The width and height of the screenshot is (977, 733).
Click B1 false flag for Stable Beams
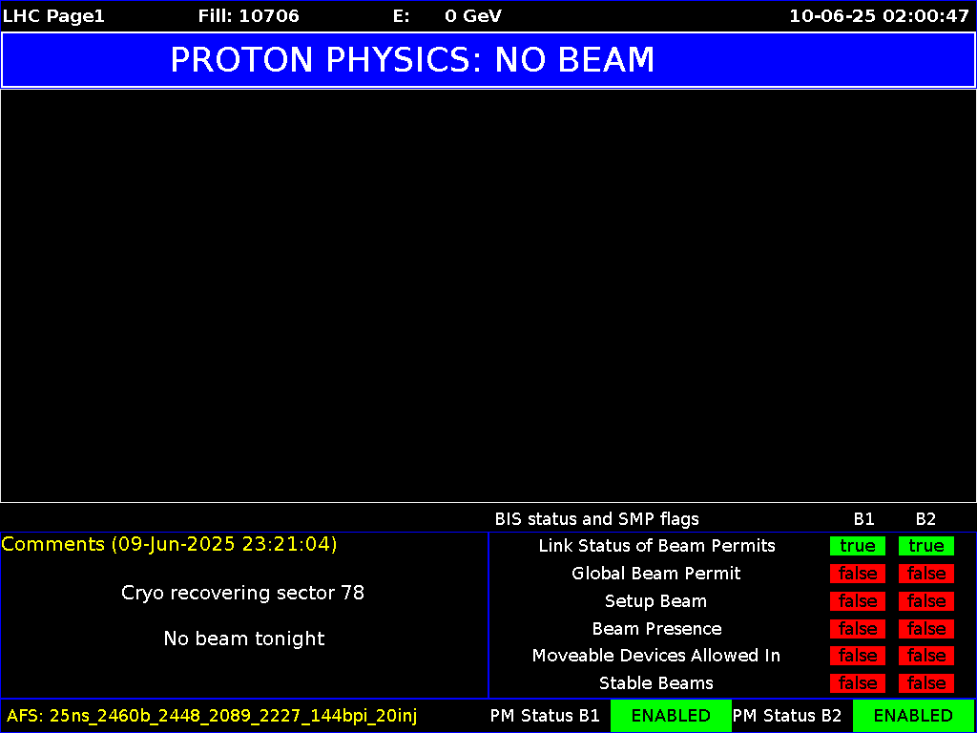click(858, 683)
